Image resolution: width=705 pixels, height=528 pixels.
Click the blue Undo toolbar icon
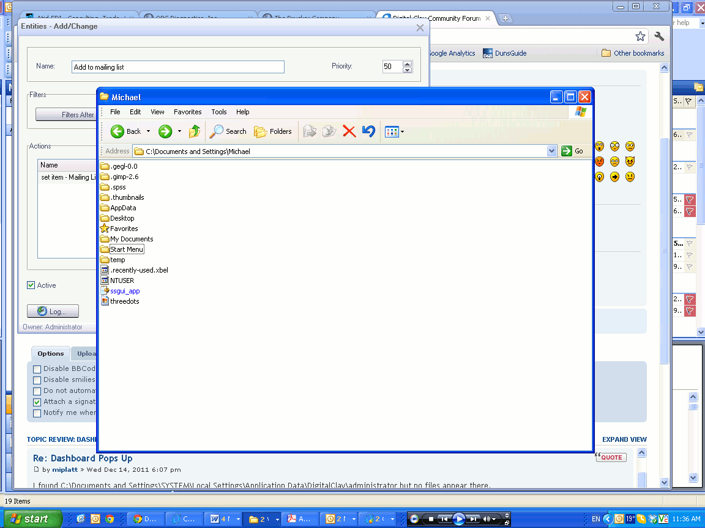coord(368,131)
